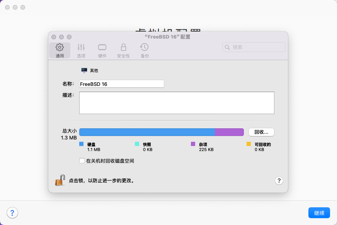Click the 其他 OS type monitor icon
The image size is (337, 225).
coord(84,70)
